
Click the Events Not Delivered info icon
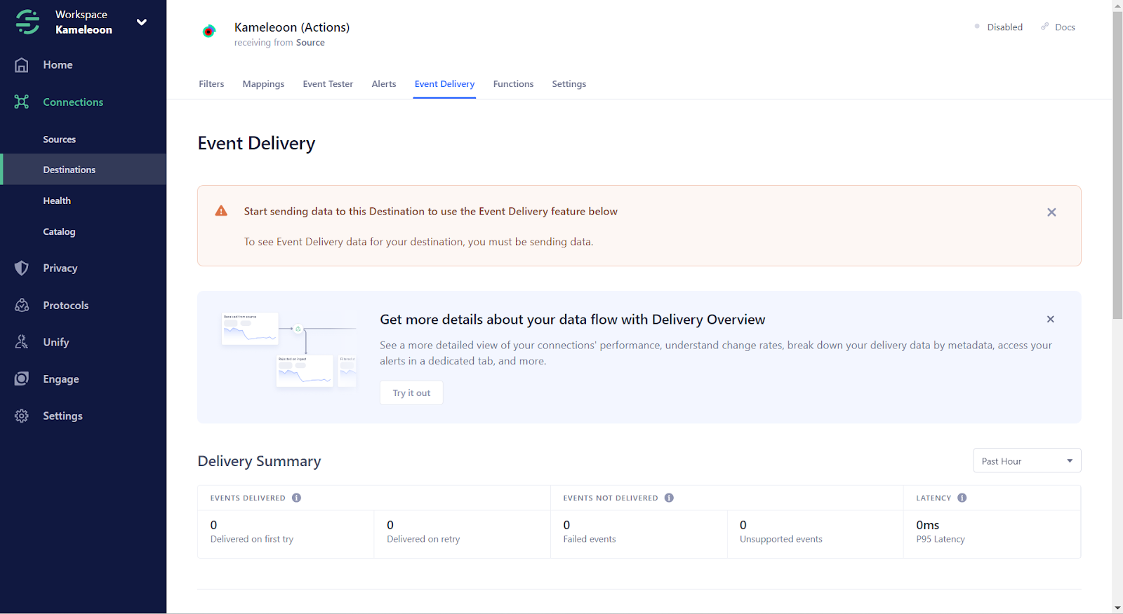pos(669,498)
